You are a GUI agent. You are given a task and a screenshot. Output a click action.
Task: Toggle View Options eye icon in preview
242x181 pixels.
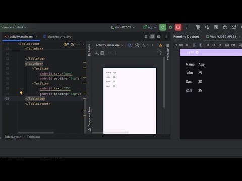click(x=96, y=53)
